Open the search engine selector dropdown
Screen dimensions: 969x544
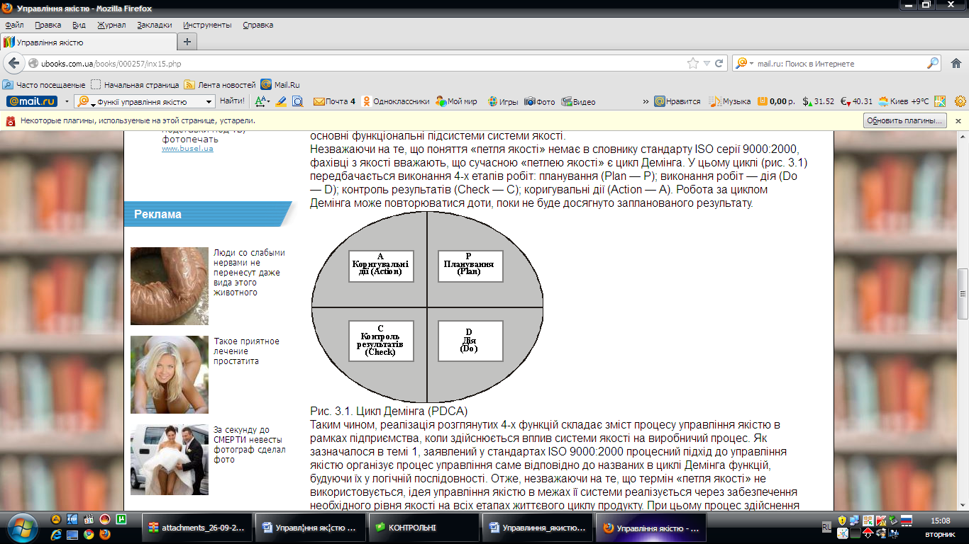(x=743, y=63)
